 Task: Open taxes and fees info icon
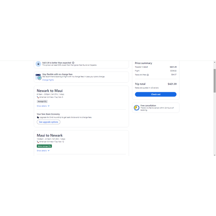(148, 75)
